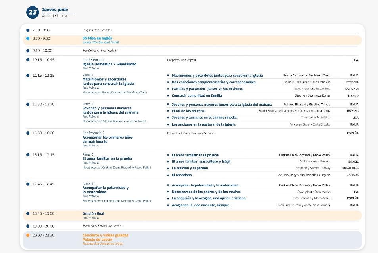Open 'Iglesia Doméstica Y Sinodalidad' conference title
Screen dimensions: 378x253
tap(109, 64)
